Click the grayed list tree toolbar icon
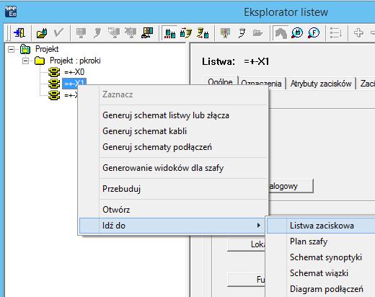 335,33
